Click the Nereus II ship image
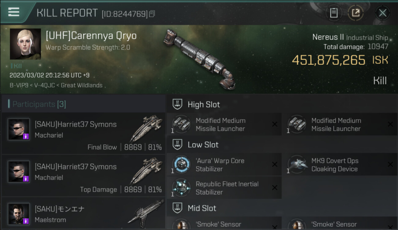The width and height of the screenshot is (398, 230). coord(200,59)
